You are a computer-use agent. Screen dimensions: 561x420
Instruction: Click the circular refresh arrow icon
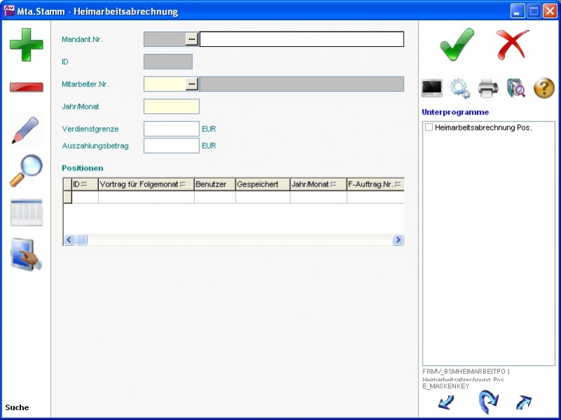(x=488, y=402)
